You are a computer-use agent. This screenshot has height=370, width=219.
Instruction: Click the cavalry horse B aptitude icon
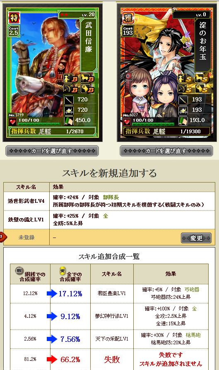(x=87, y=79)
